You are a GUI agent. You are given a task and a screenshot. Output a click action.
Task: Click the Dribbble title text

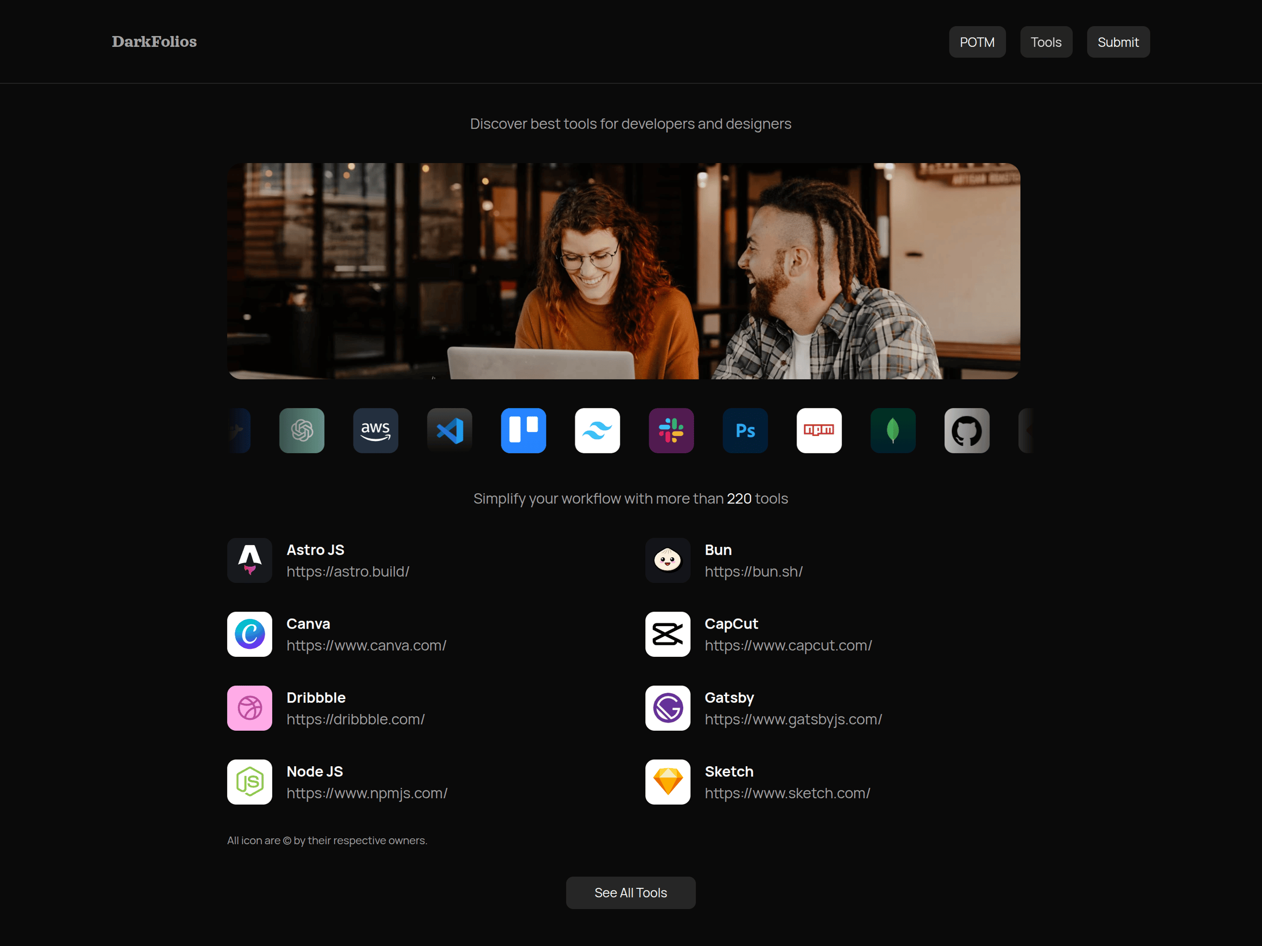point(315,697)
